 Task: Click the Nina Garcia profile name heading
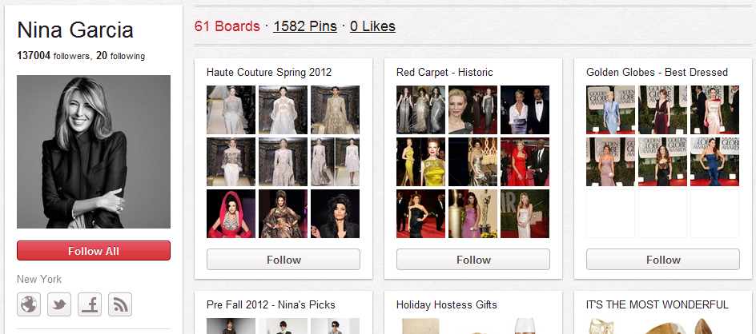coord(75,30)
